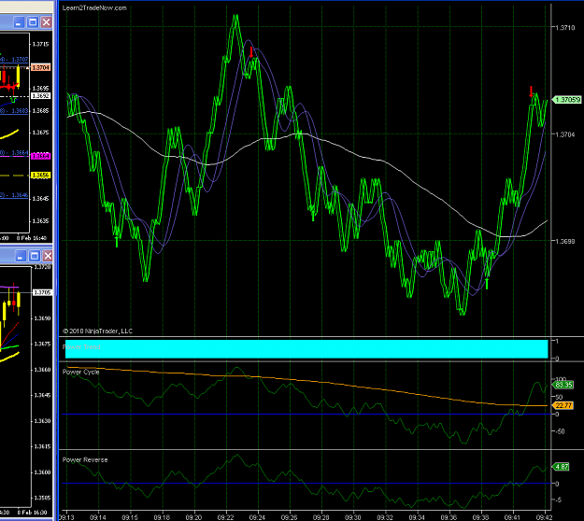
Task: Click the 09:30 time label
Action: 353,517
